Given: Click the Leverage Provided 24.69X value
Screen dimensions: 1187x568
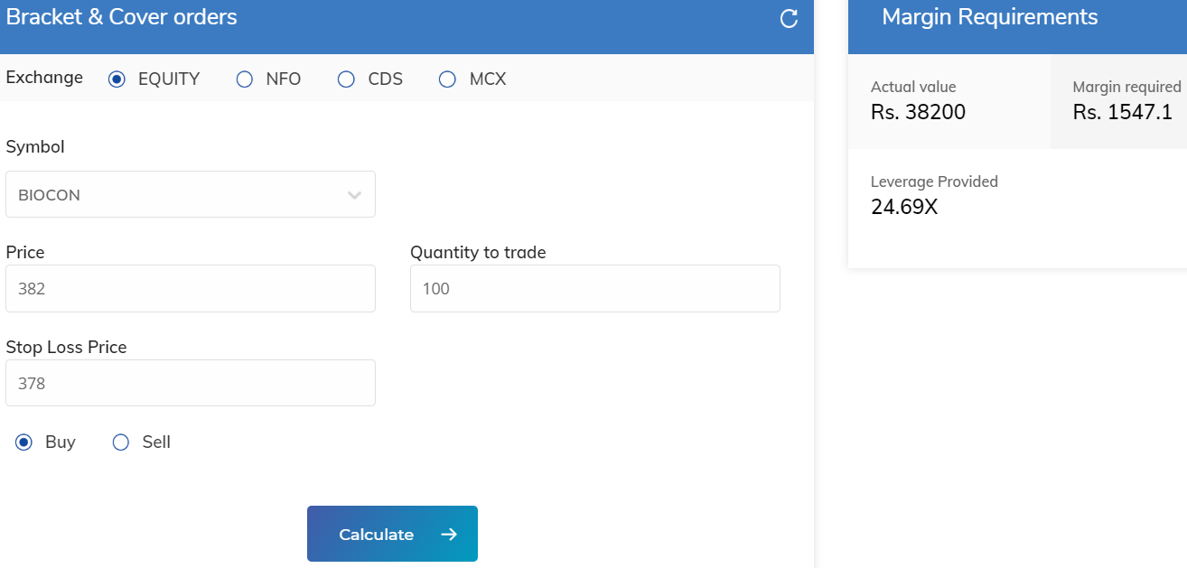Looking at the screenshot, I should point(903,207).
